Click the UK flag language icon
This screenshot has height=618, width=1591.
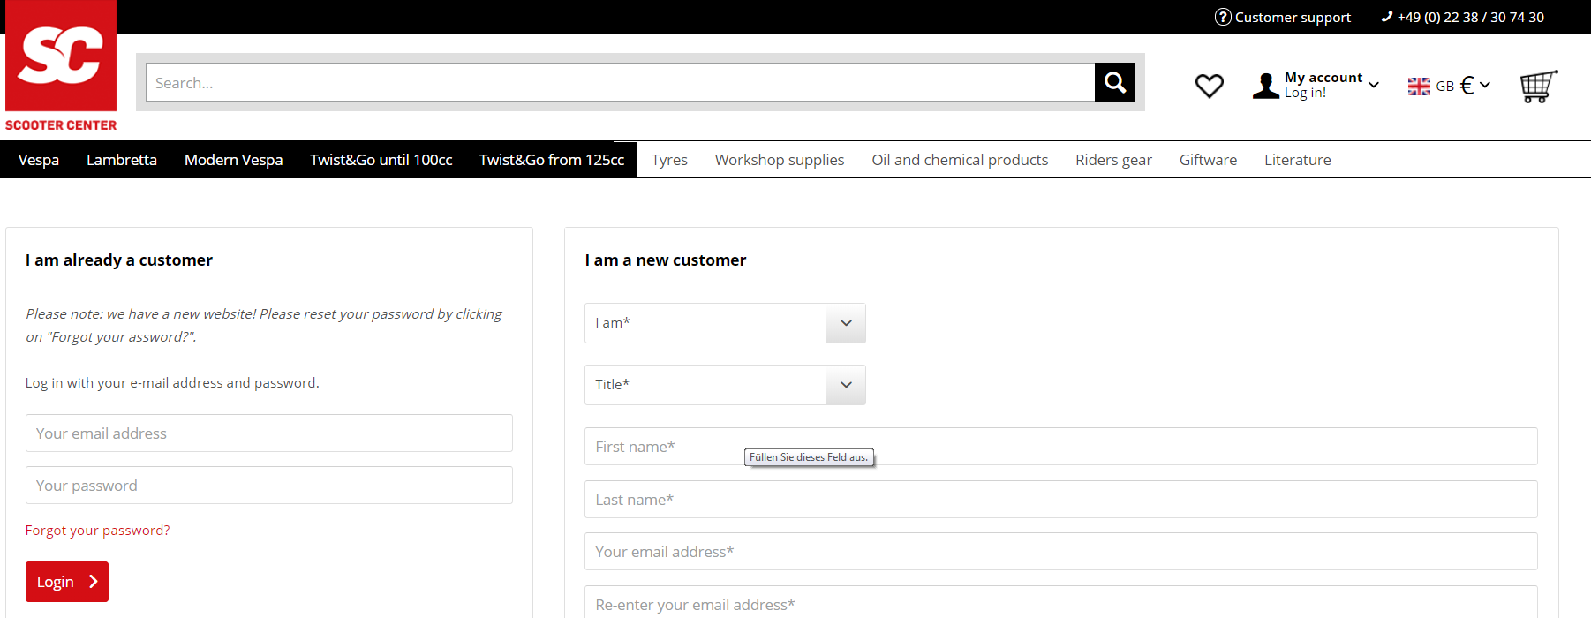1419,86
